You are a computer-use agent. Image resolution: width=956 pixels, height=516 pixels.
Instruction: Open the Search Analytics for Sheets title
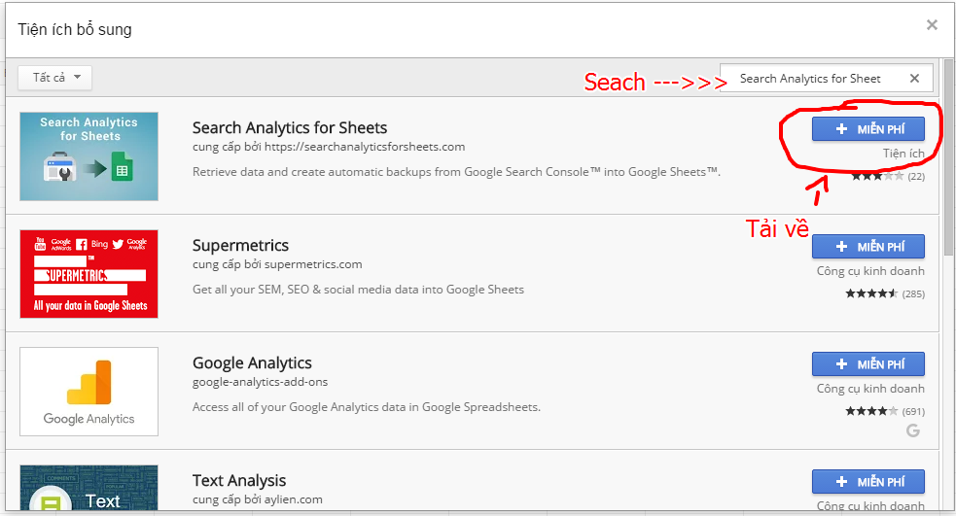[290, 128]
